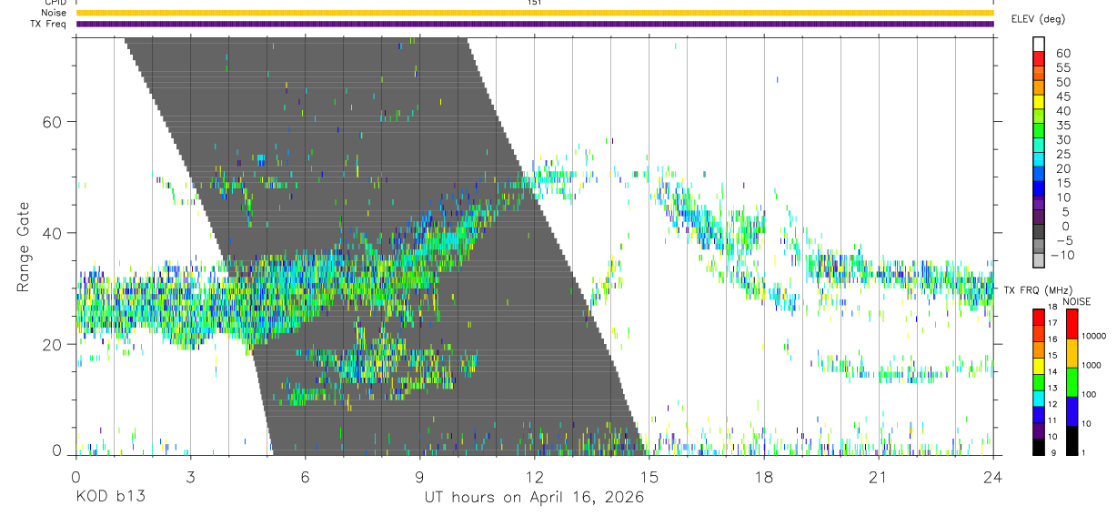
Task: Select the "TX Freq" row label at top left
Action: [x=50, y=24]
